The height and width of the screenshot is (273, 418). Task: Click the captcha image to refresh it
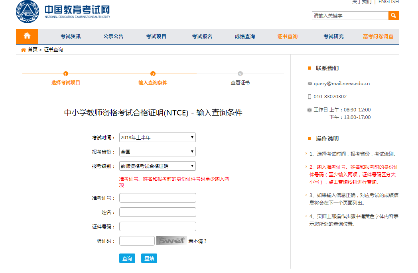point(171,240)
